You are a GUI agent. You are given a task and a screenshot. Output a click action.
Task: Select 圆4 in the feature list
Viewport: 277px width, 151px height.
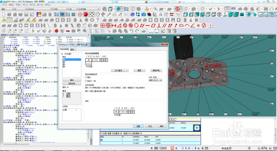click(71, 67)
